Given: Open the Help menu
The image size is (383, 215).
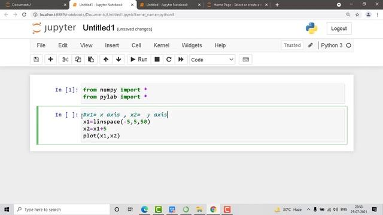Looking at the screenshot, I should (220, 45).
